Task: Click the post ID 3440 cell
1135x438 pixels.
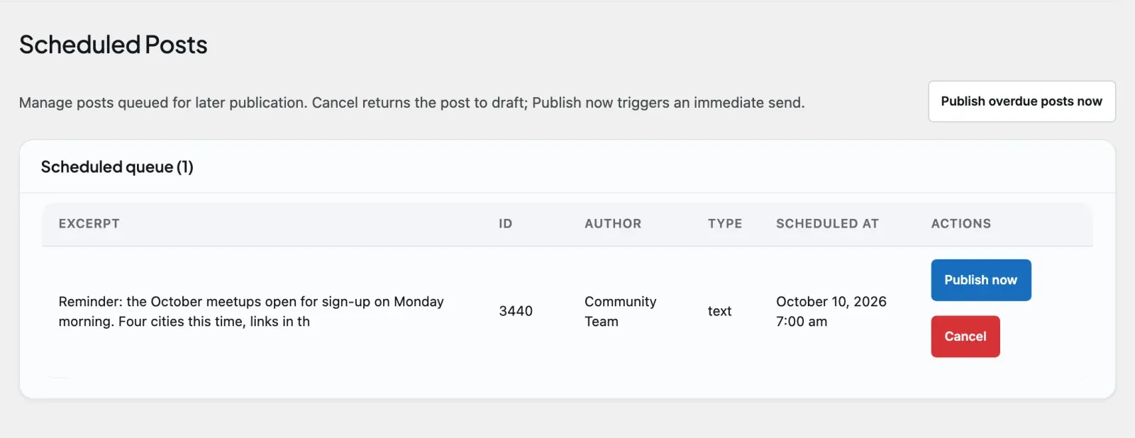Action: click(x=516, y=311)
